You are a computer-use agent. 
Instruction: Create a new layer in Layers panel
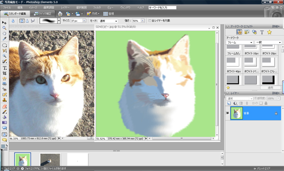pos(229,103)
